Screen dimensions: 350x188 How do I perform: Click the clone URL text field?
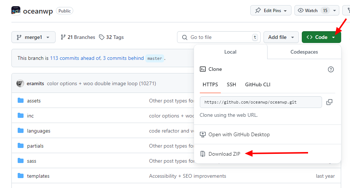261,102
